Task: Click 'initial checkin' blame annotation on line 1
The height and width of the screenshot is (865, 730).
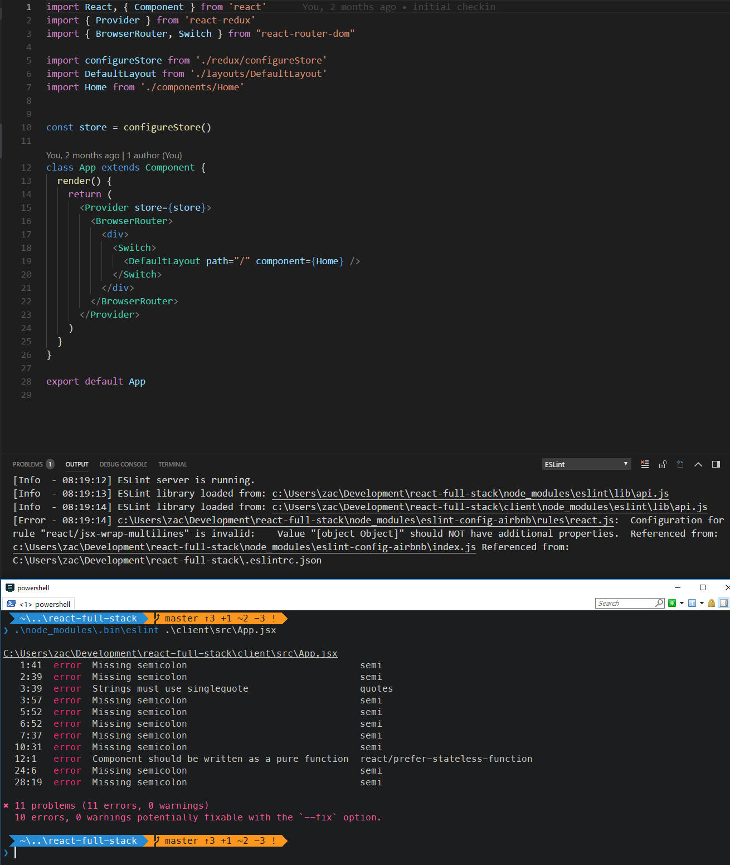Action: click(x=454, y=7)
